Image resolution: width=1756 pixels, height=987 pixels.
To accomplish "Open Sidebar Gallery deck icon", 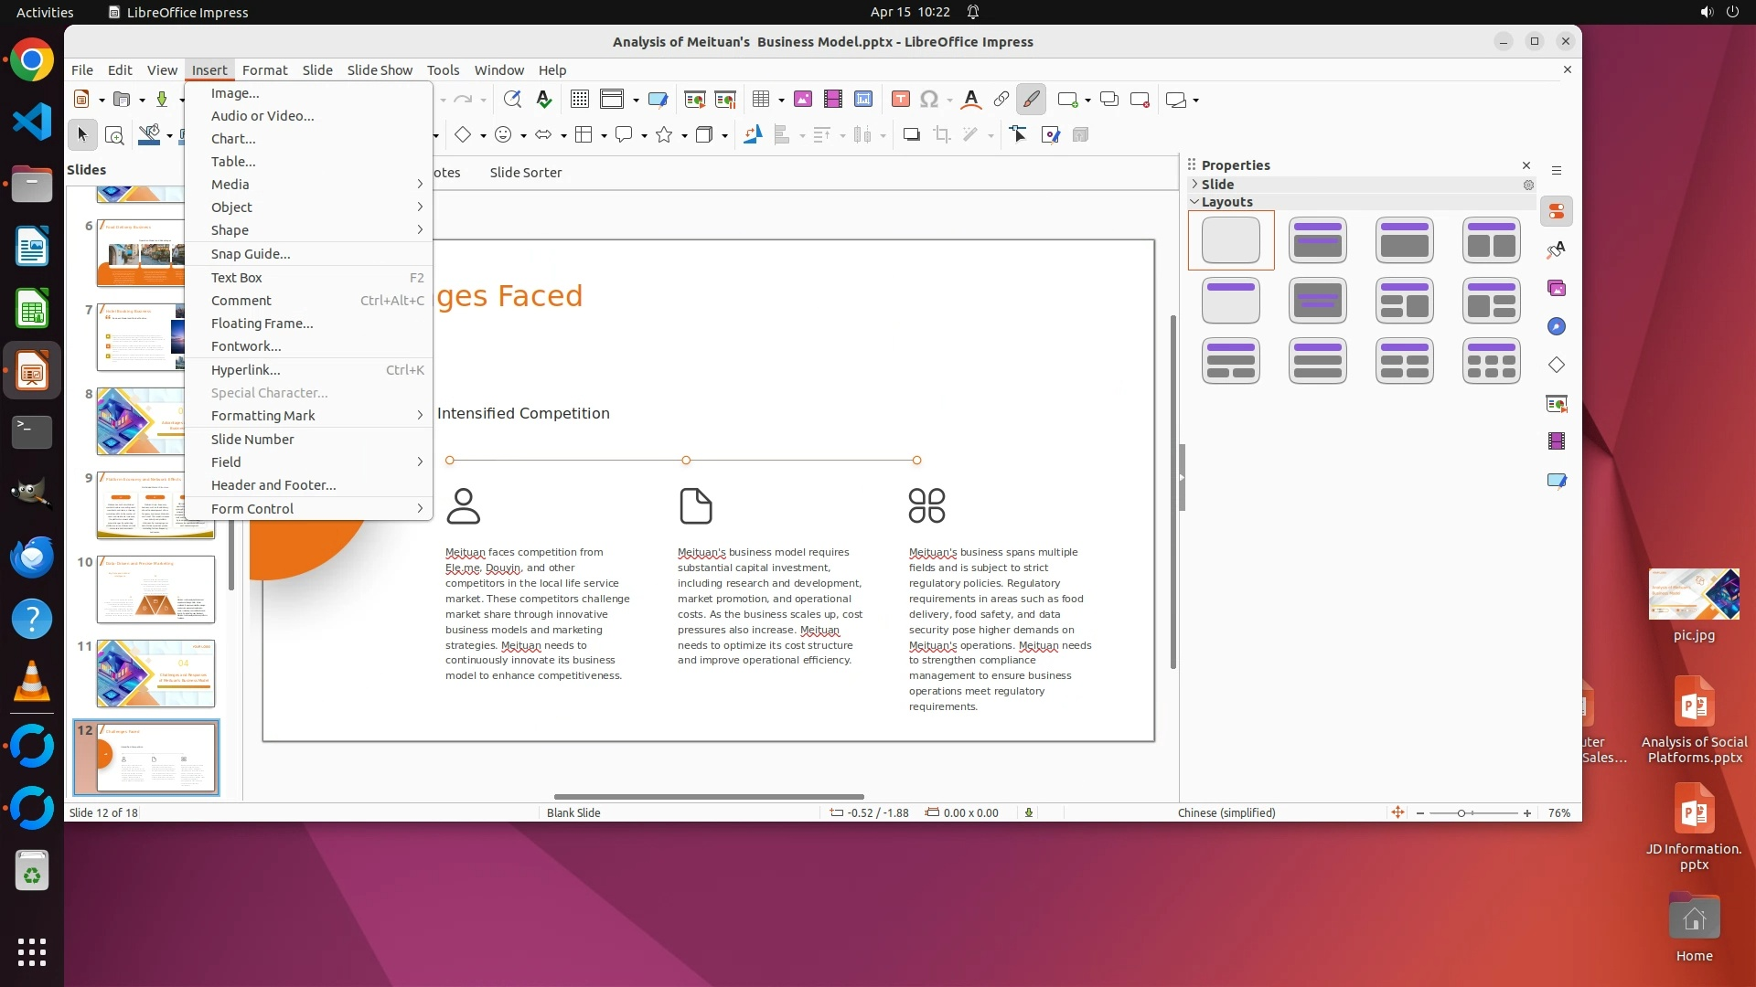I will point(1557,289).
